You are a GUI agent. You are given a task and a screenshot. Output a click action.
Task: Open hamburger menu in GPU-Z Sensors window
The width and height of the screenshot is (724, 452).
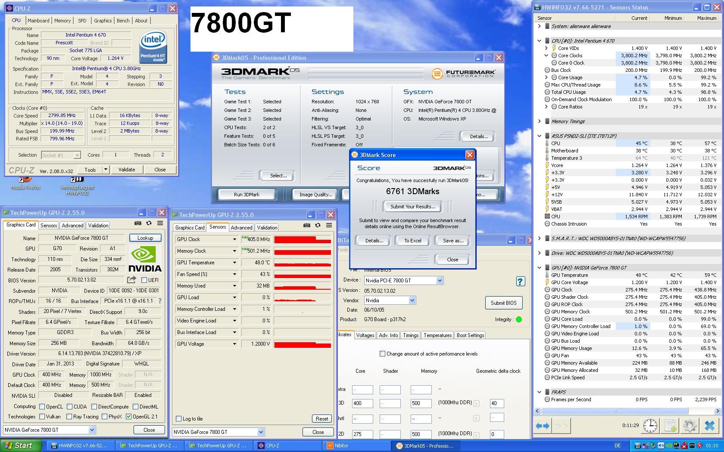[329, 225]
